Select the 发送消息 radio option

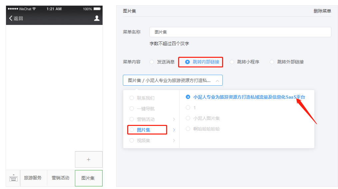(152, 62)
